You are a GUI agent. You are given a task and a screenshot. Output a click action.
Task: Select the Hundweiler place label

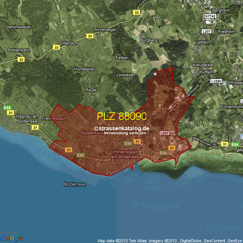(x=84, y=69)
